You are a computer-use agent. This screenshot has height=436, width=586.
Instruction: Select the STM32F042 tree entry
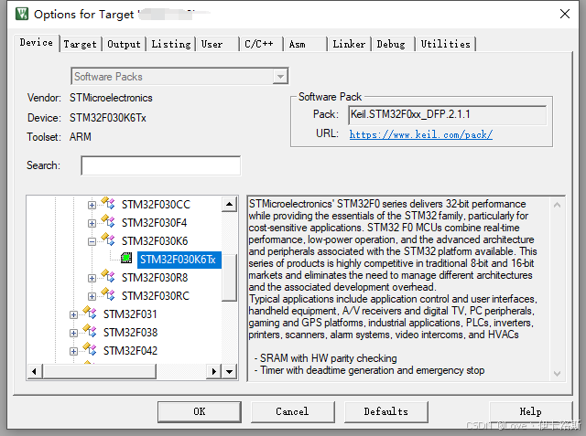(130, 351)
